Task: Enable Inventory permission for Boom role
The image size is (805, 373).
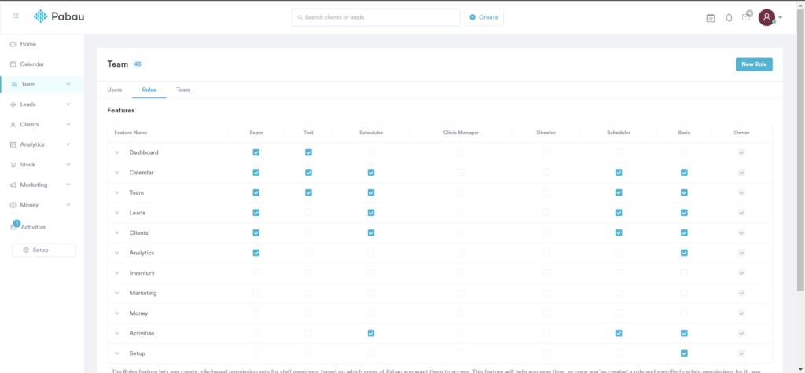Action: (x=256, y=273)
